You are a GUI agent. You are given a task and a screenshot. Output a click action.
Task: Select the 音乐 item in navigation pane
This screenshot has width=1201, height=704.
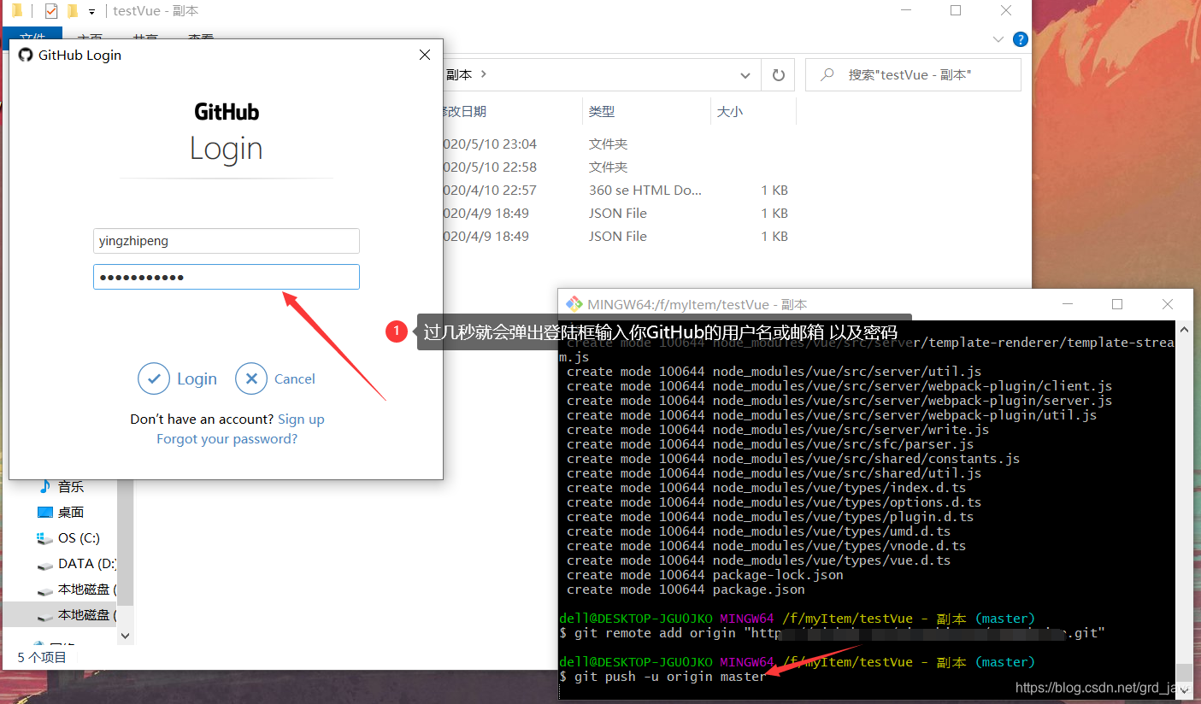(x=72, y=486)
